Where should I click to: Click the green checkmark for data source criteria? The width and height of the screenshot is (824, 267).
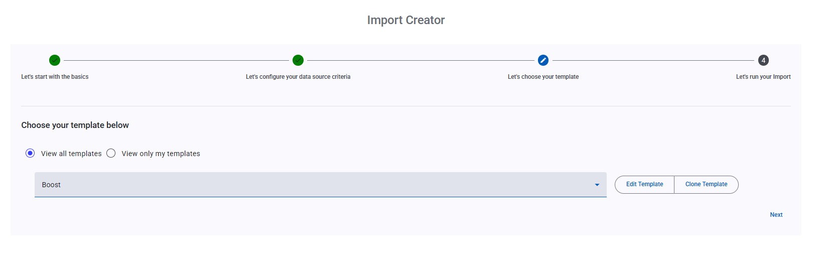click(298, 60)
